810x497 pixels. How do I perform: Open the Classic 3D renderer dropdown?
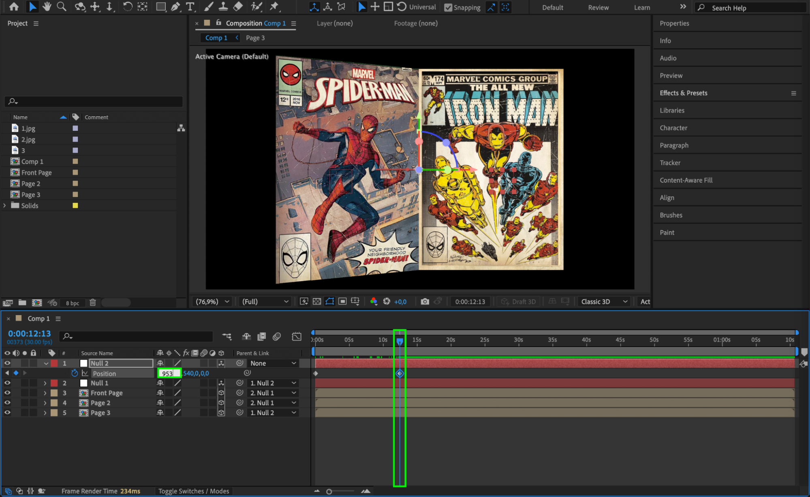pos(604,301)
